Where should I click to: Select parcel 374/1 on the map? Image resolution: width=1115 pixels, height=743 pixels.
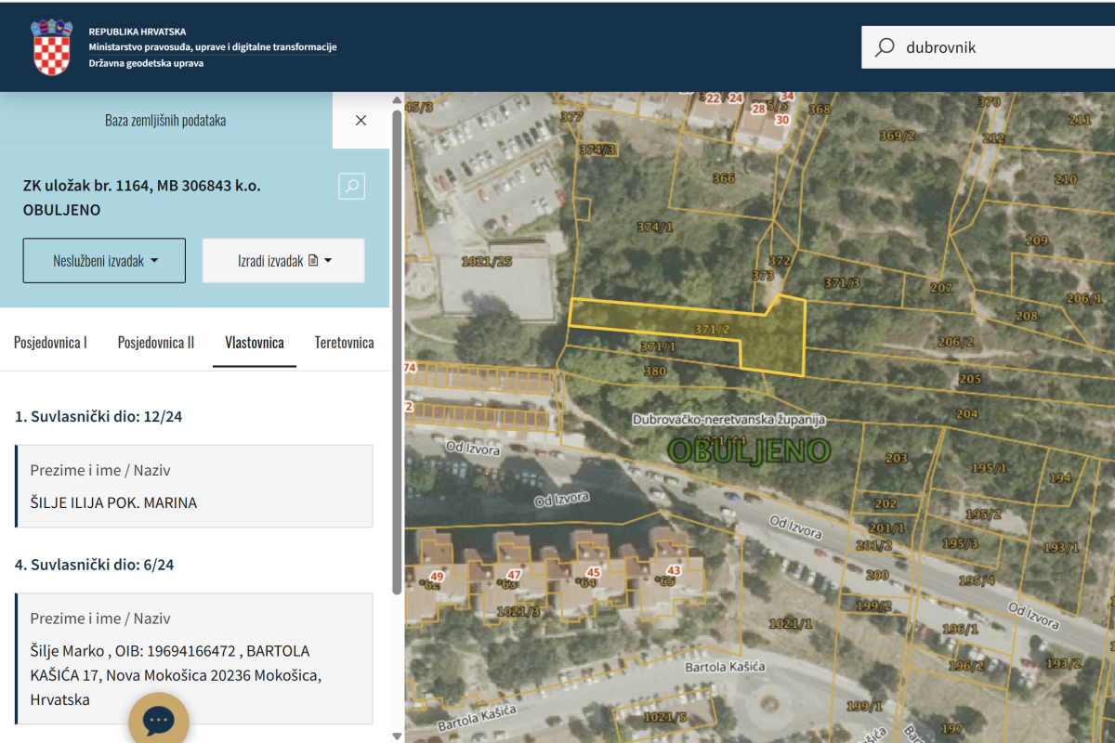pos(655,227)
